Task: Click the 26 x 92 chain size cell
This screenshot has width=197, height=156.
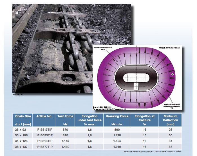Action: point(21,130)
